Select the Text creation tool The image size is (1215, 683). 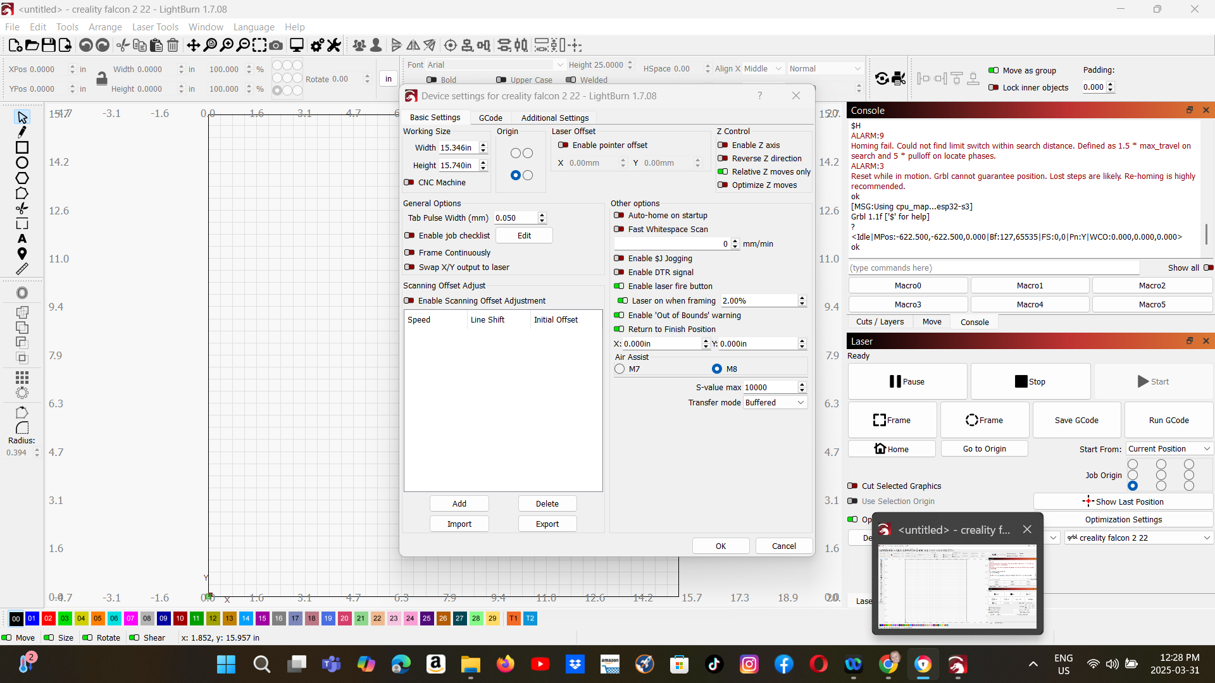point(22,239)
